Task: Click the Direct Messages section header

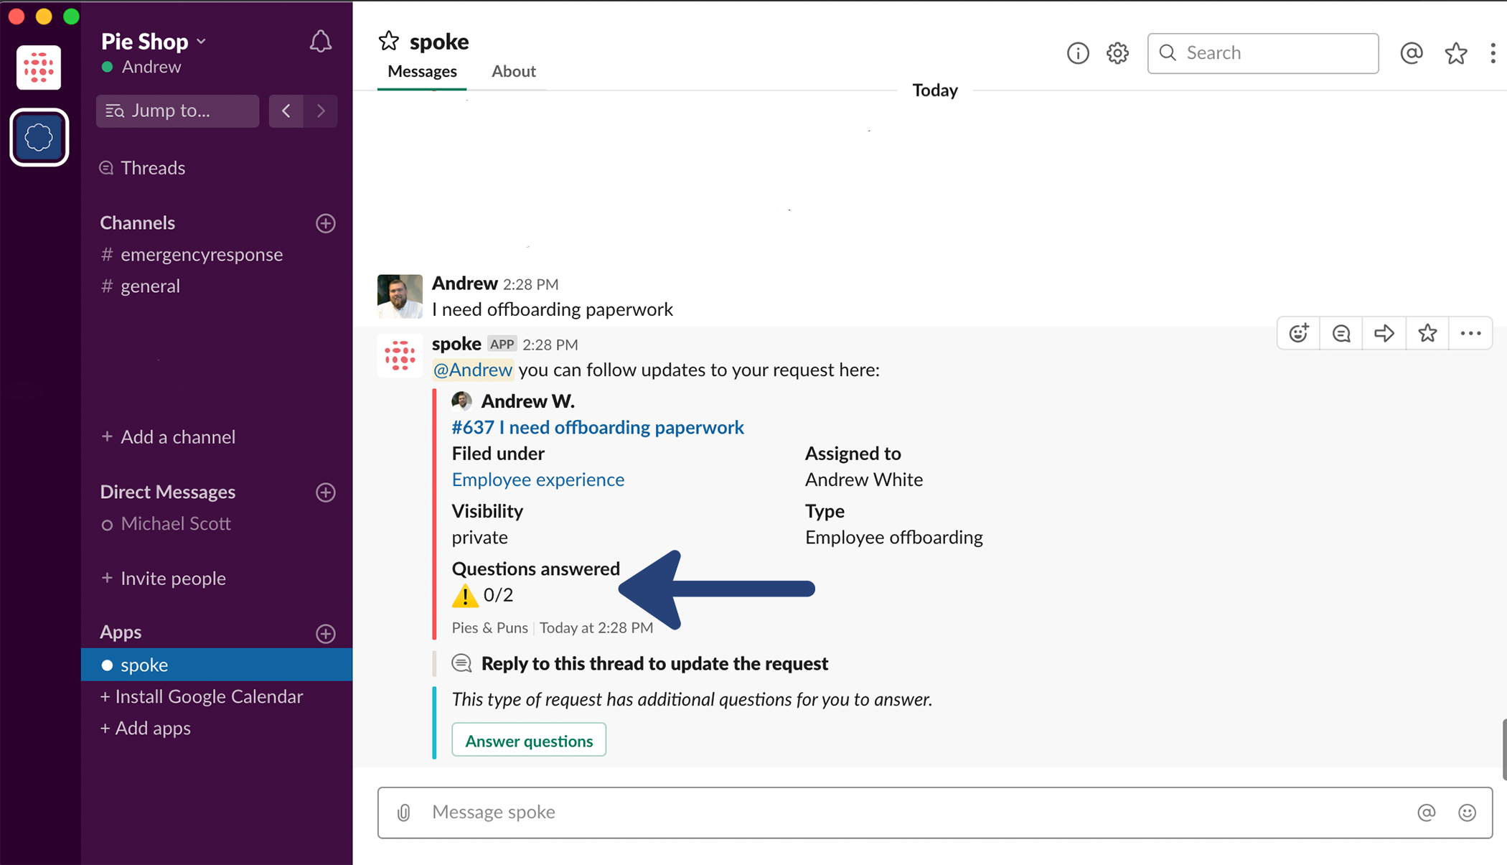Action: click(x=167, y=492)
